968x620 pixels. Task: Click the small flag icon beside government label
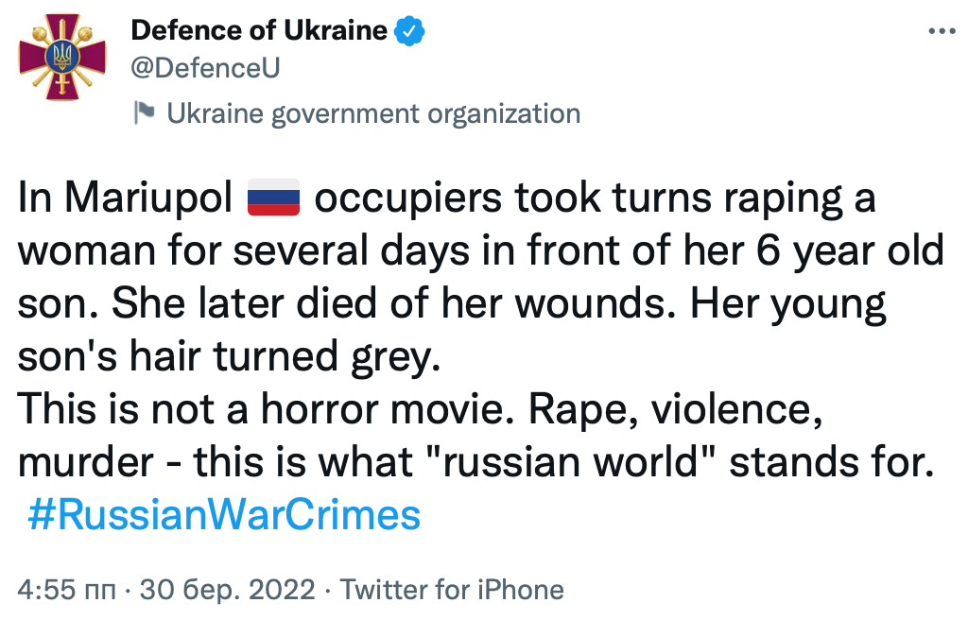tap(145, 113)
